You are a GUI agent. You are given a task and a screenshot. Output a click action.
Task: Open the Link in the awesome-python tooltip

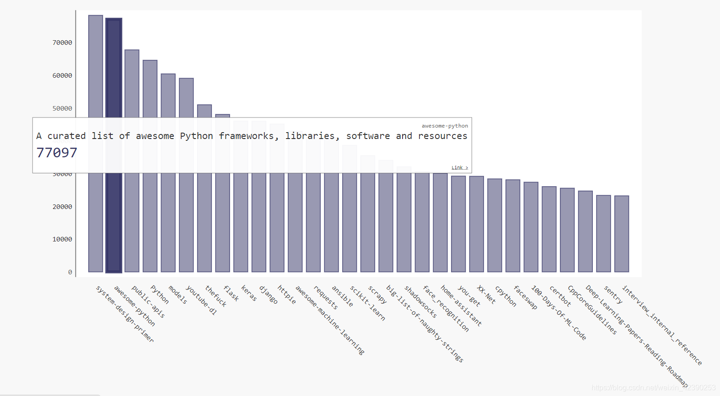460,168
